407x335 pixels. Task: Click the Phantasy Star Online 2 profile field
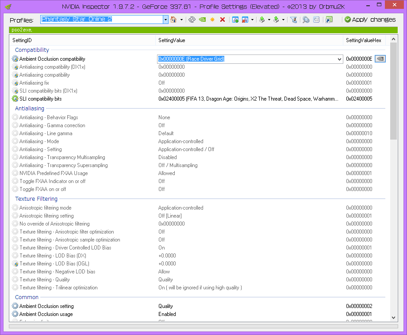pos(102,19)
